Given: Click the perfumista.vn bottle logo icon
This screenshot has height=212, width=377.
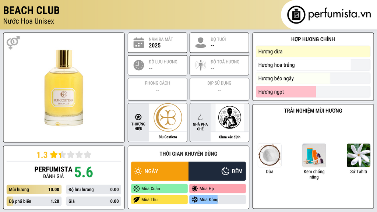Looking at the screenshot, I should 296,15.
